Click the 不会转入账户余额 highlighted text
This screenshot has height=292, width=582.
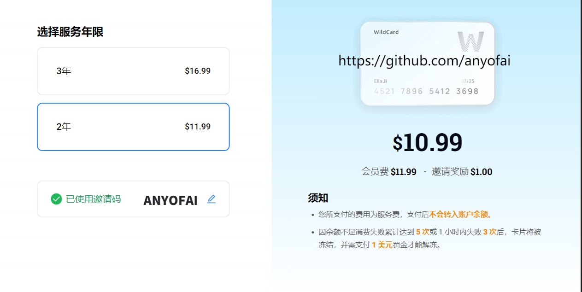[459, 214]
